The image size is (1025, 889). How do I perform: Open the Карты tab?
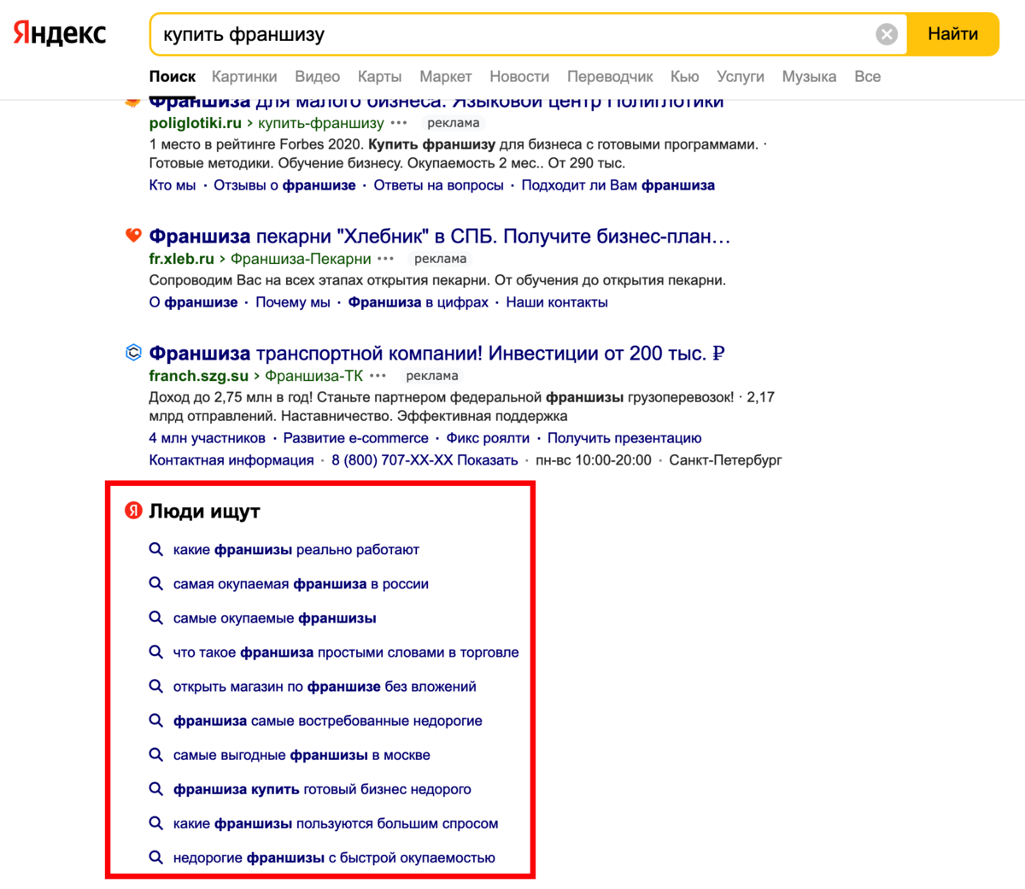[x=379, y=77]
